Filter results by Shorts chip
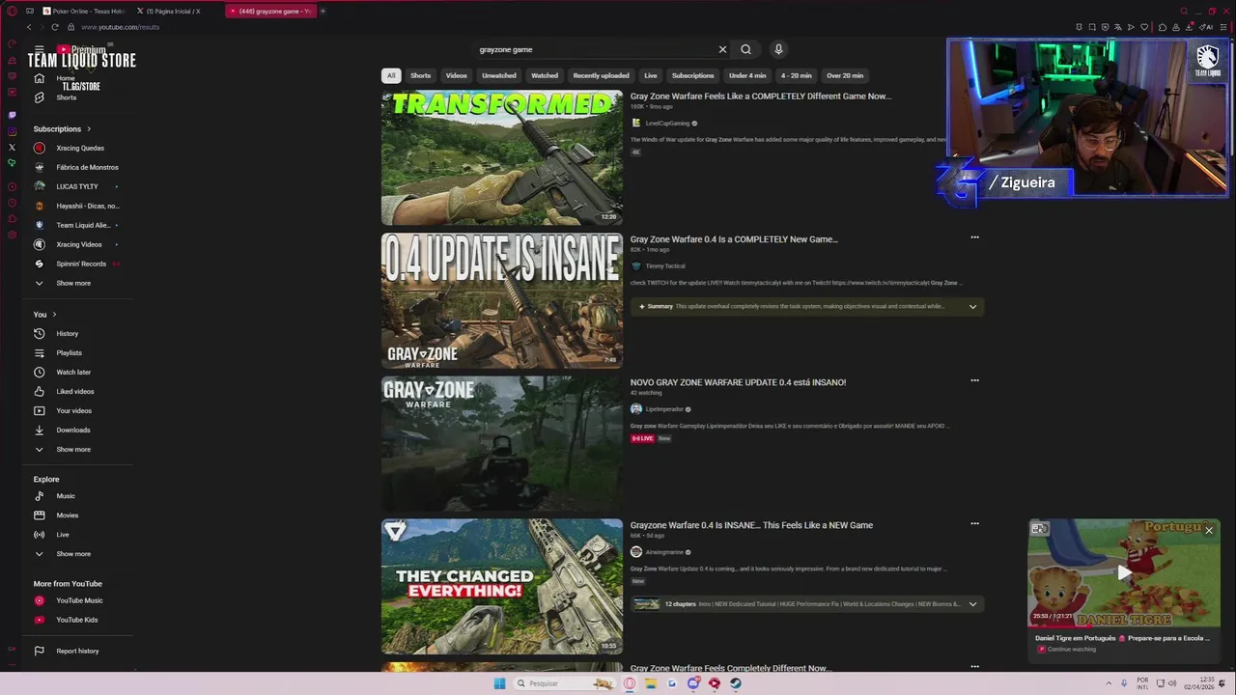The width and height of the screenshot is (1236, 695). (x=420, y=75)
